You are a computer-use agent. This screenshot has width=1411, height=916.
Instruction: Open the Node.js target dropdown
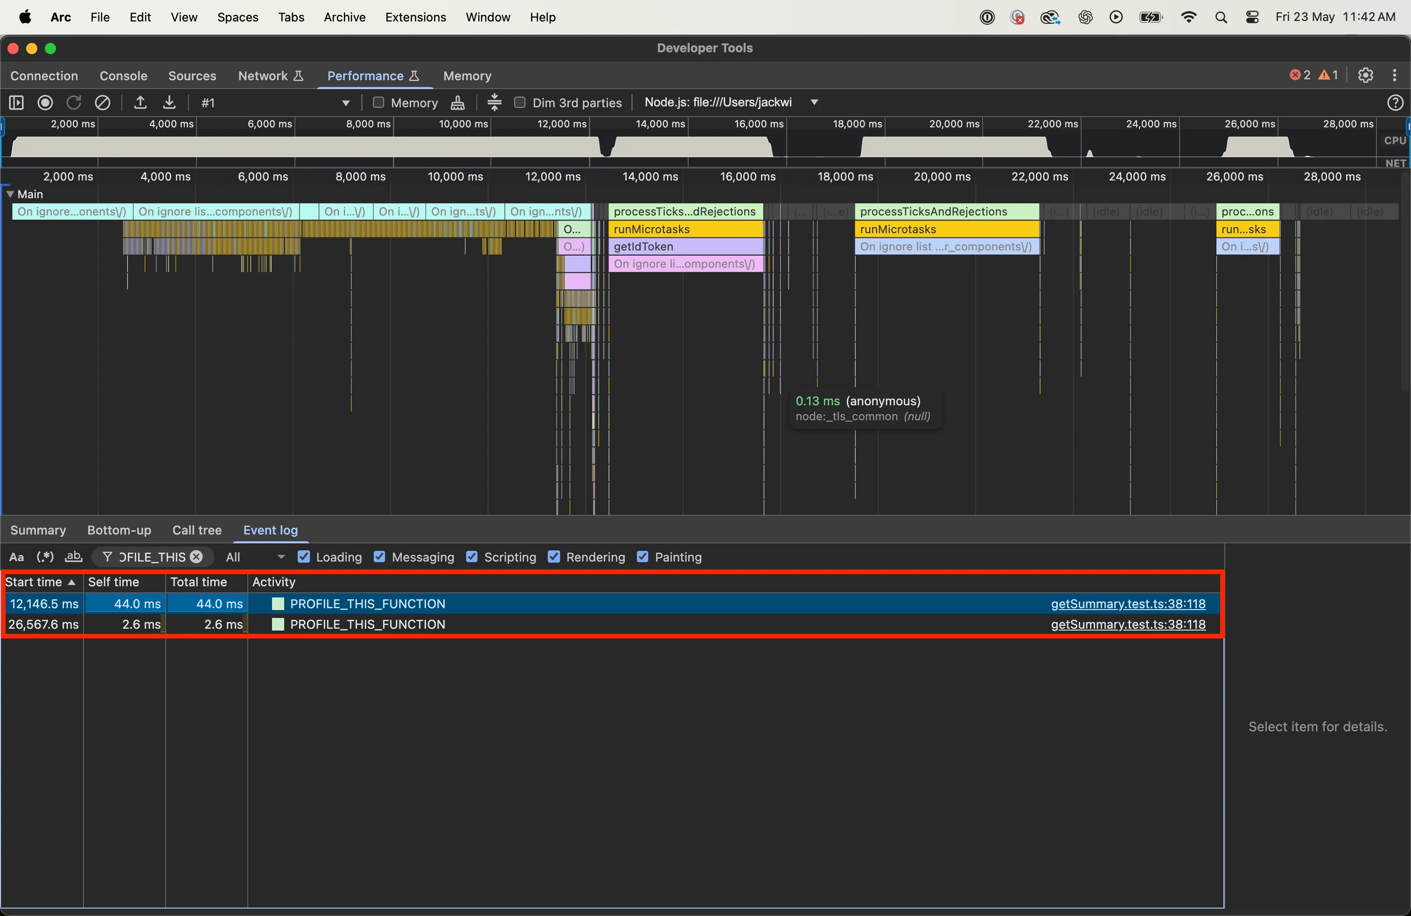pos(732,103)
